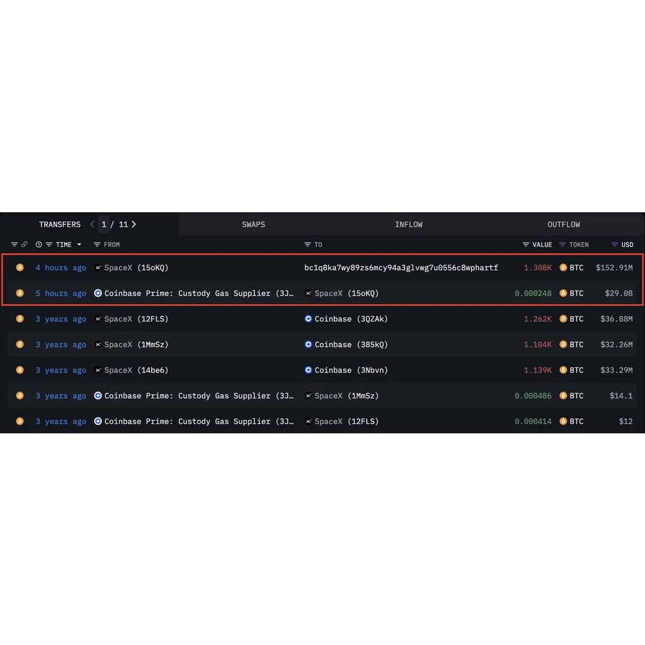This screenshot has width=645, height=645.
Task: Click the page number 1 field
Action: pyautogui.click(x=104, y=224)
